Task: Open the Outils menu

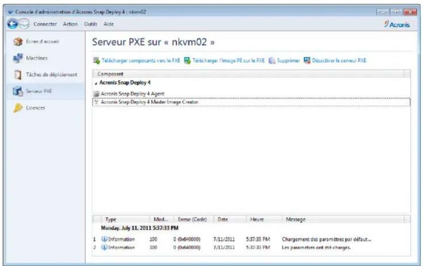Action: point(91,24)
